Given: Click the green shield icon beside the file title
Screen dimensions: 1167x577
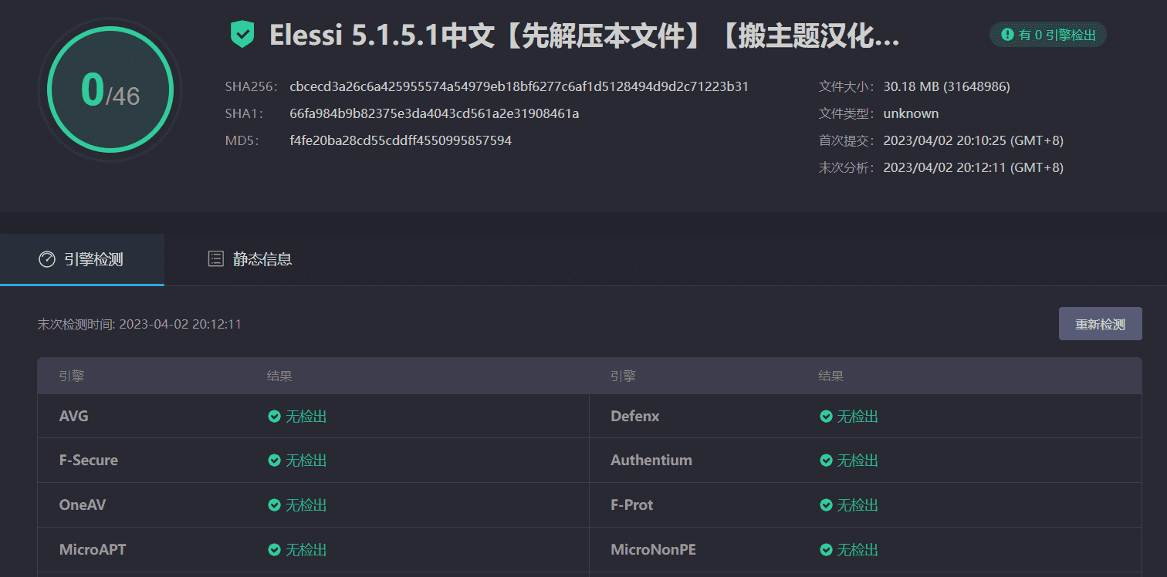Looking at the screenshot, I should [x=242, y=35].
